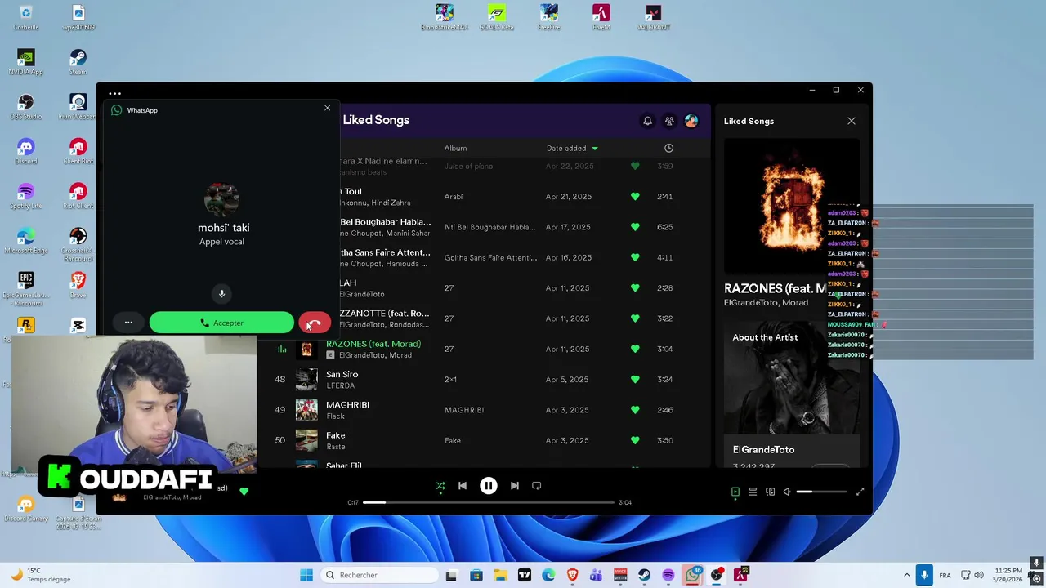Open Spotify three-dots menu
Image resolution: width=1046 pixels, height=588 pixels.
114,93
